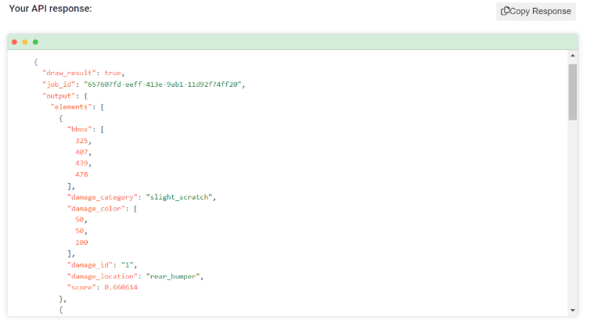
Task: Click the "damage_color" key
Action: tap(96, 208)
